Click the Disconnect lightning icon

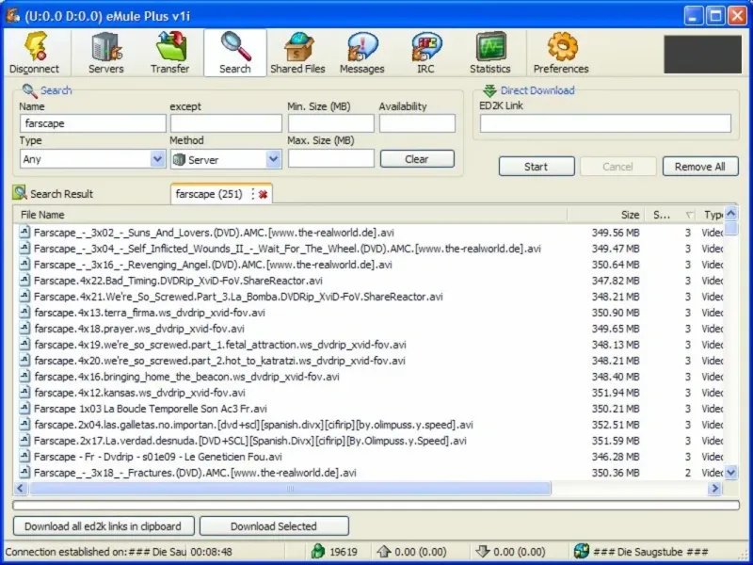(35, 46)
